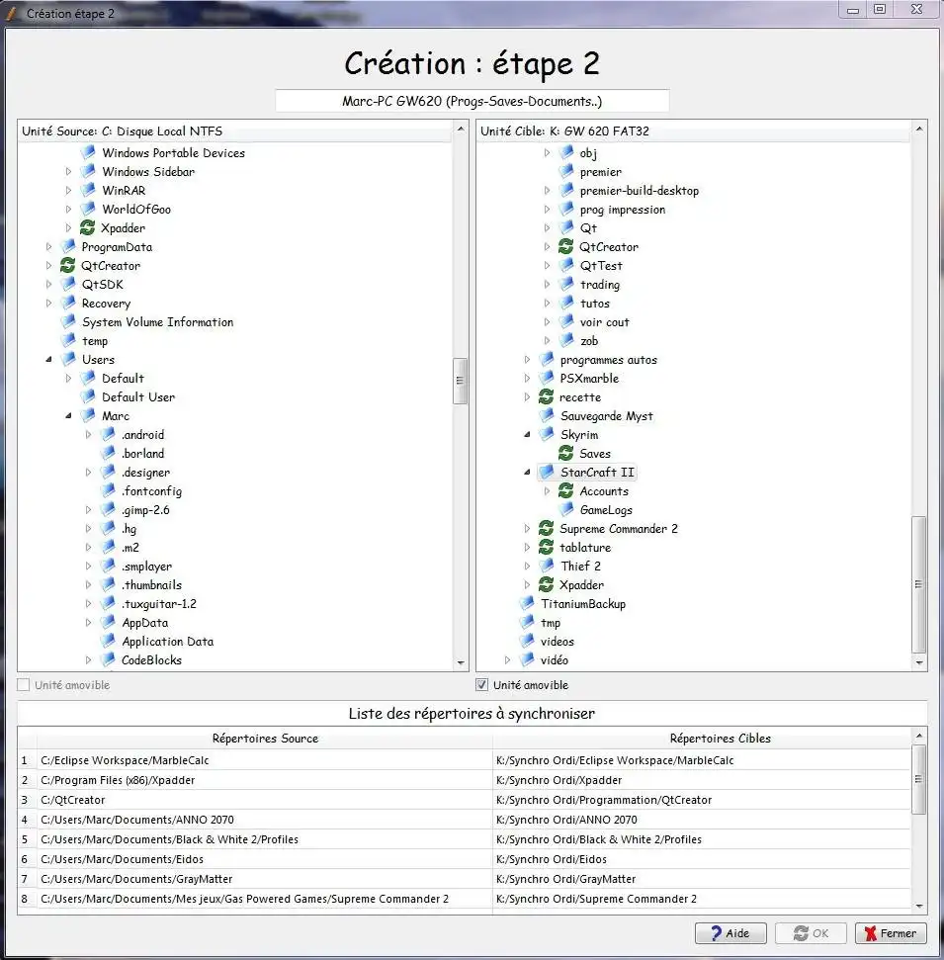Toggle source Unité amovible checkbox
944x960 pixels.
coord(24,685)
